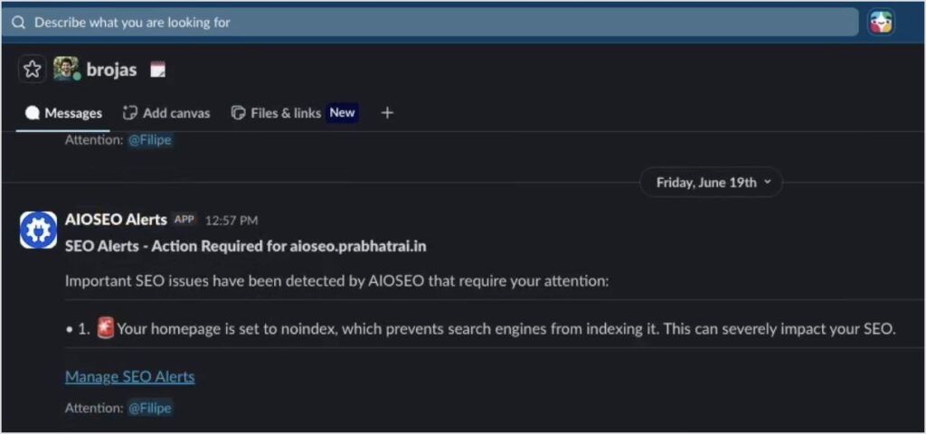Open the AIOSEO Alerts app avatar

(x=38, y=230)
